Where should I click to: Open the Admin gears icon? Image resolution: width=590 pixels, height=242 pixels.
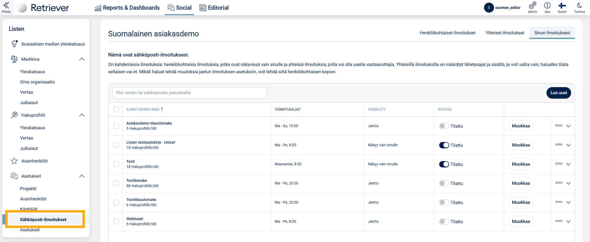532,5
